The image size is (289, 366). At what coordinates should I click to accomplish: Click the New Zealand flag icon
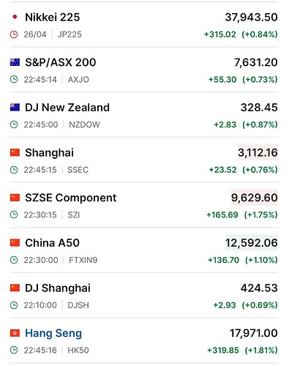point(15,108)
